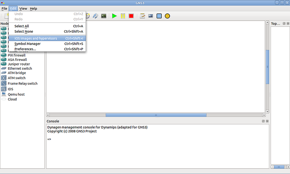Close the open Edit menu
The height and width of the screenshot is (174, 290).
coord(13,8)
